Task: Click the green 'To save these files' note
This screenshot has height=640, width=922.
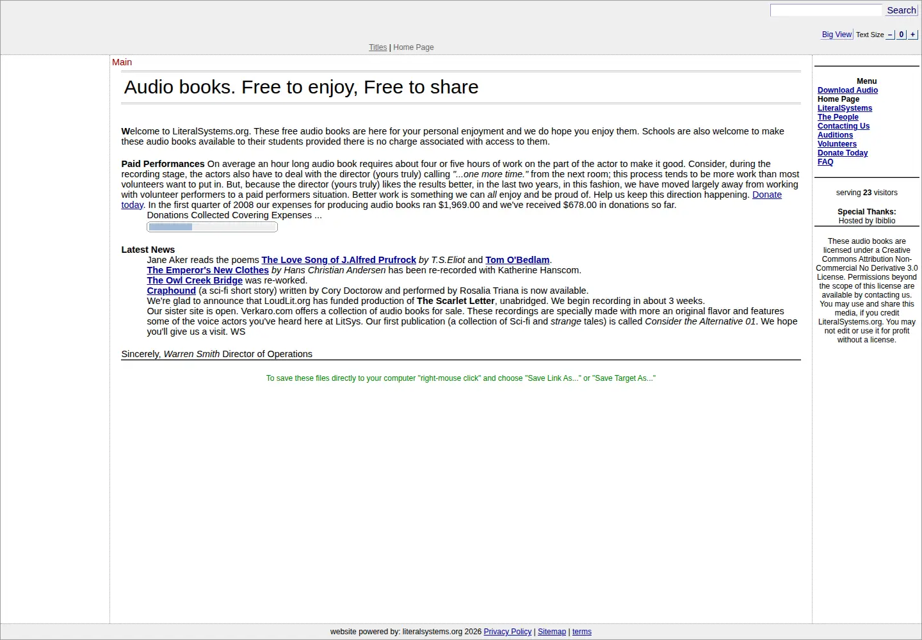Action: pyautogui.click(x=461, y=378)
